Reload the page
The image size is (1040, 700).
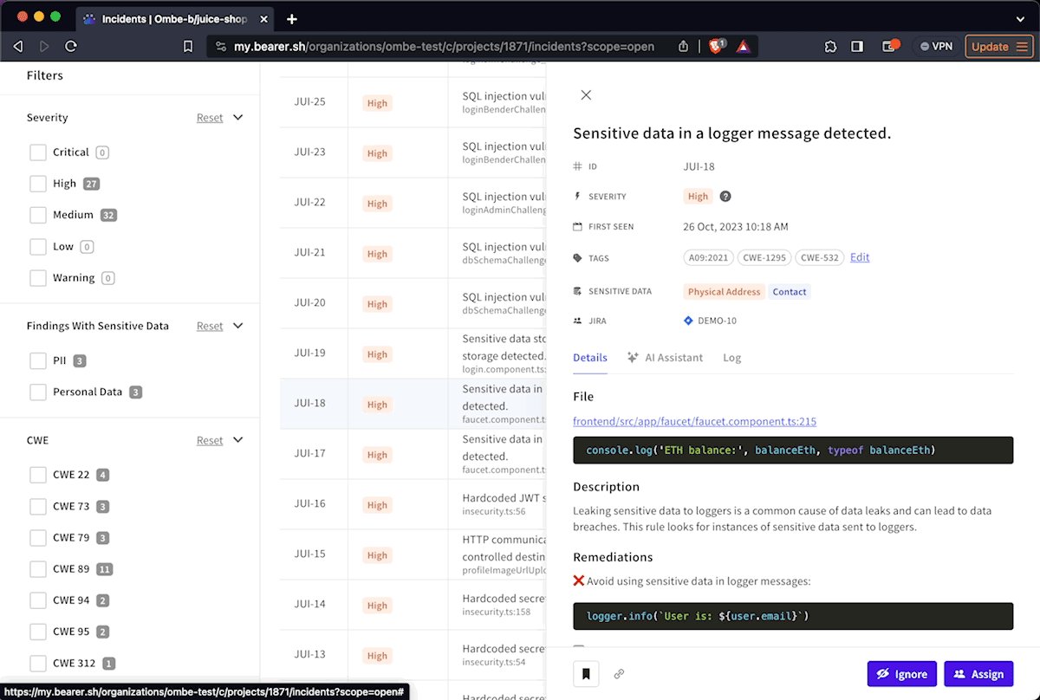tap(71, 47)
